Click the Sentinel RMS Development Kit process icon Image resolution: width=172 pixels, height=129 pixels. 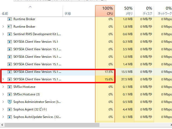click(x=10, y=34)
